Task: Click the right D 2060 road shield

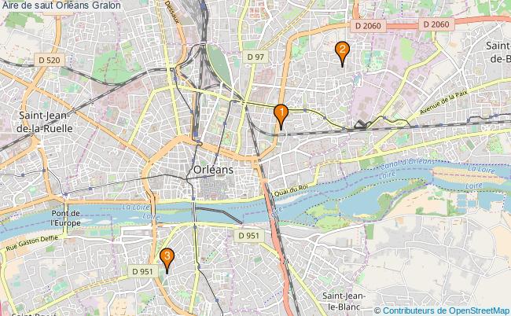Action: point(436,24)
